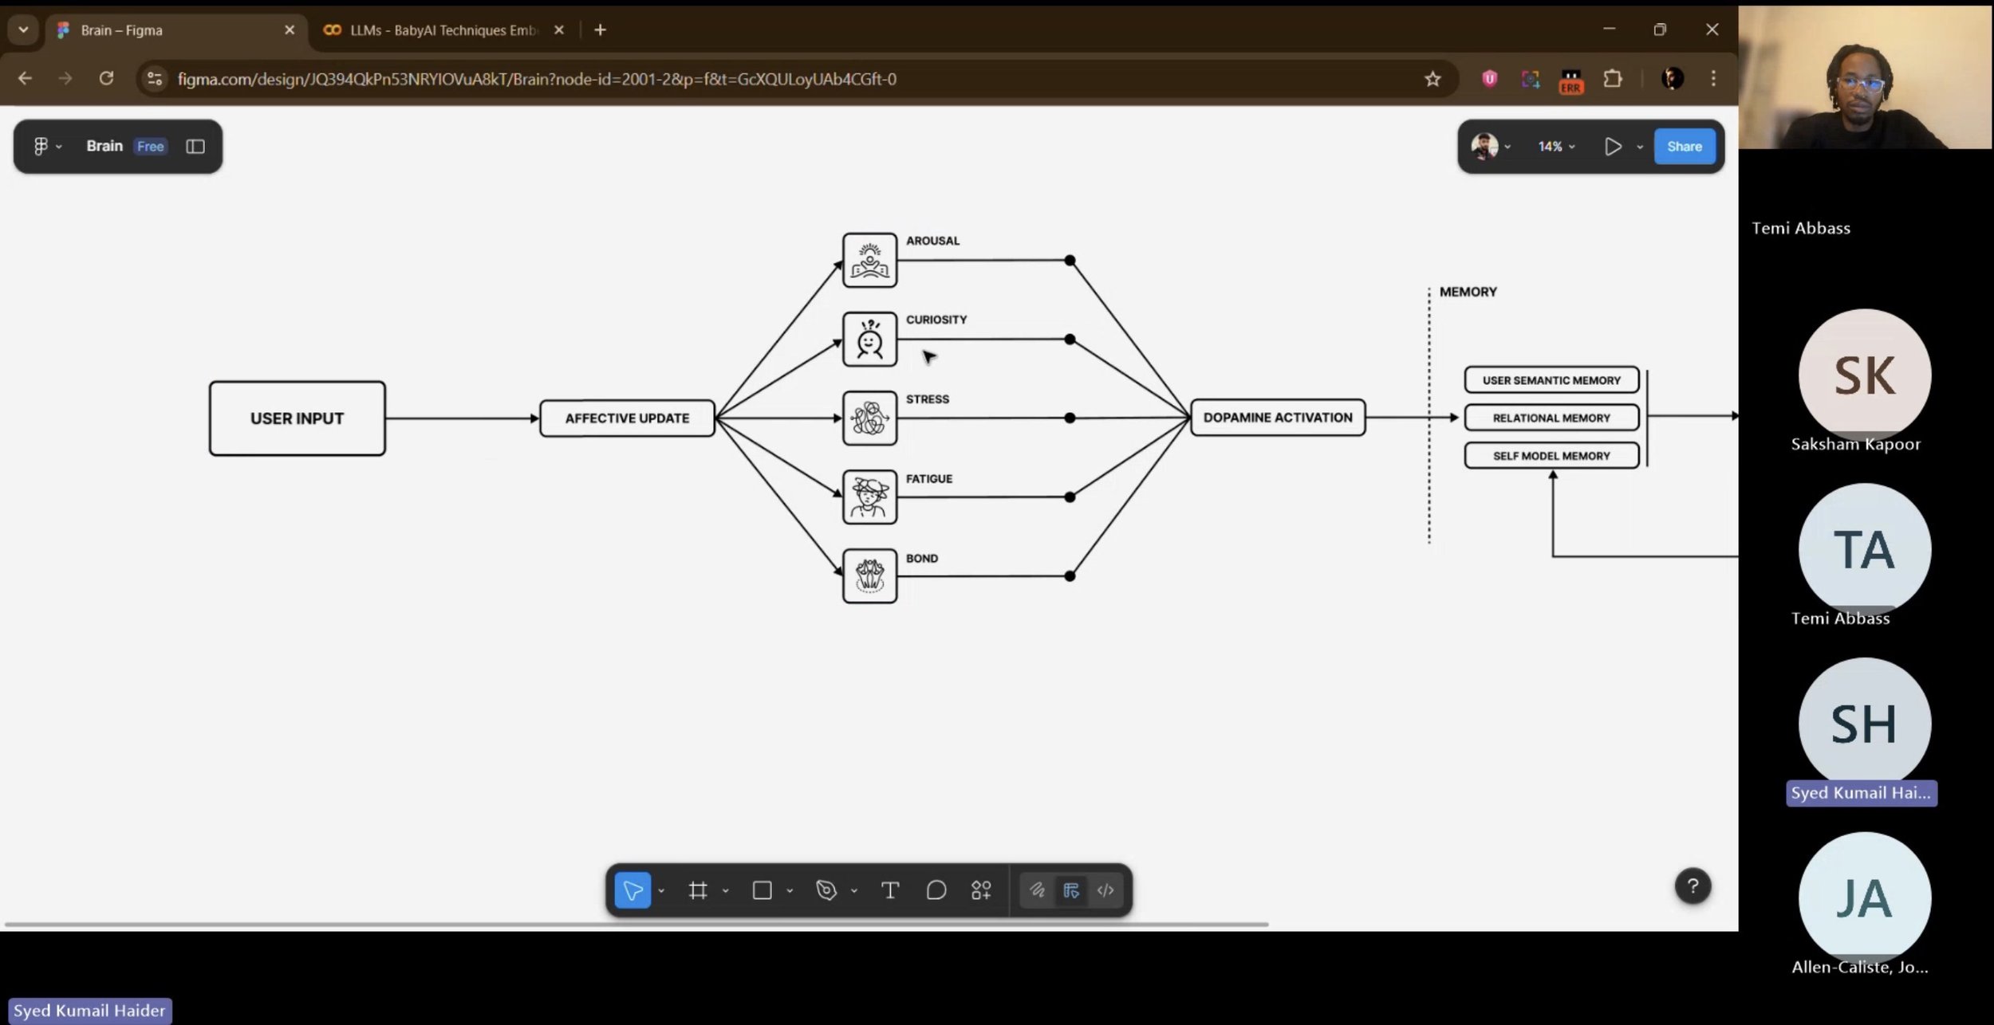Switch to LLMs - BabyAI Techniques tab
Screen dimensions: 1994x1025
point(443,30)
